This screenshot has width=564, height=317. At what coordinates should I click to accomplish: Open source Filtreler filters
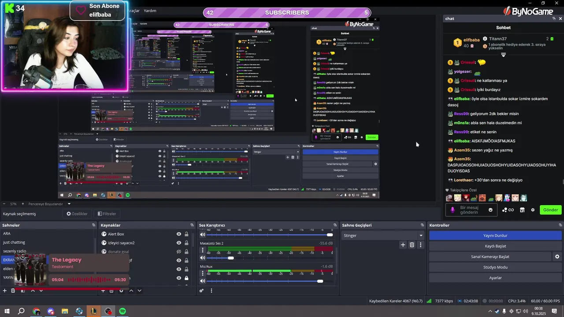click(107, 214)
